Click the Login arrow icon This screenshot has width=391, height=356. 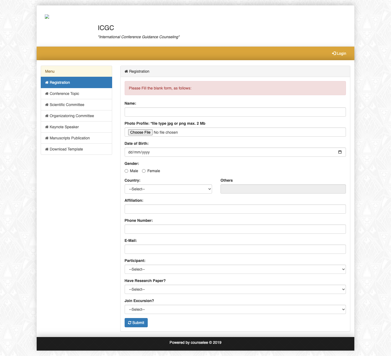click(x=334, y=53)
